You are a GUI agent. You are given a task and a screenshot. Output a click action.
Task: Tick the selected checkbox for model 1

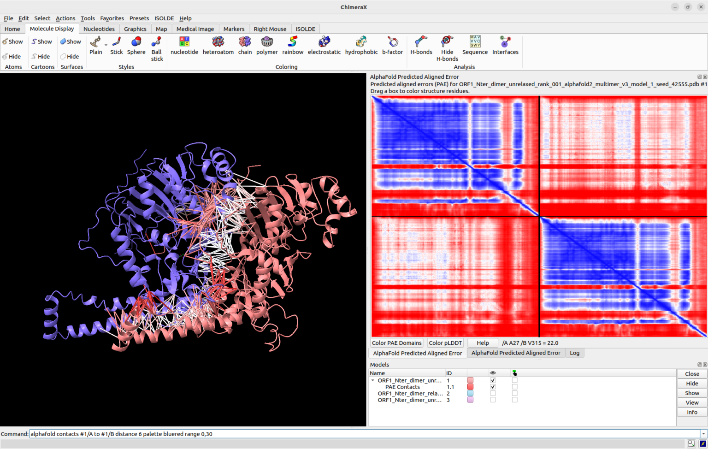tap(514, 380)
